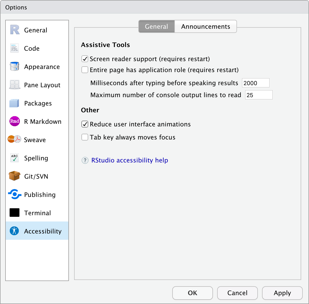This screenshot has height=304, width=309.
Task: Open the Code settings via its icon
Action: coord(14,48)
